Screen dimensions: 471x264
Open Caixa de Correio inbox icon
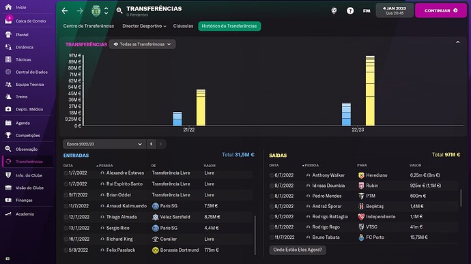click(x=8, y=20)
